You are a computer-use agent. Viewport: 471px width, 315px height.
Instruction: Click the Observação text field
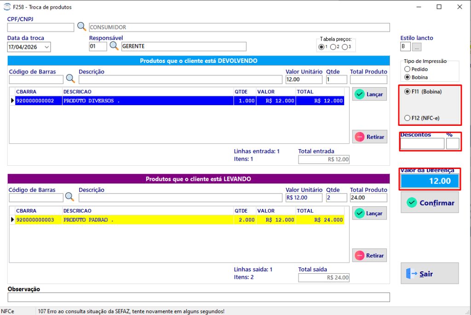click(x=199, y=297)
